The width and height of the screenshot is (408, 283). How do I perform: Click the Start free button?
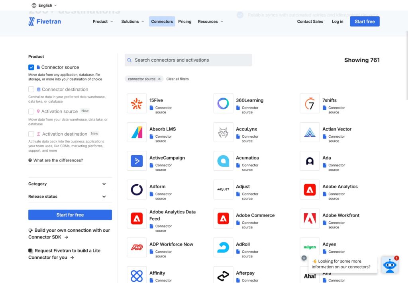coord(365,21)
